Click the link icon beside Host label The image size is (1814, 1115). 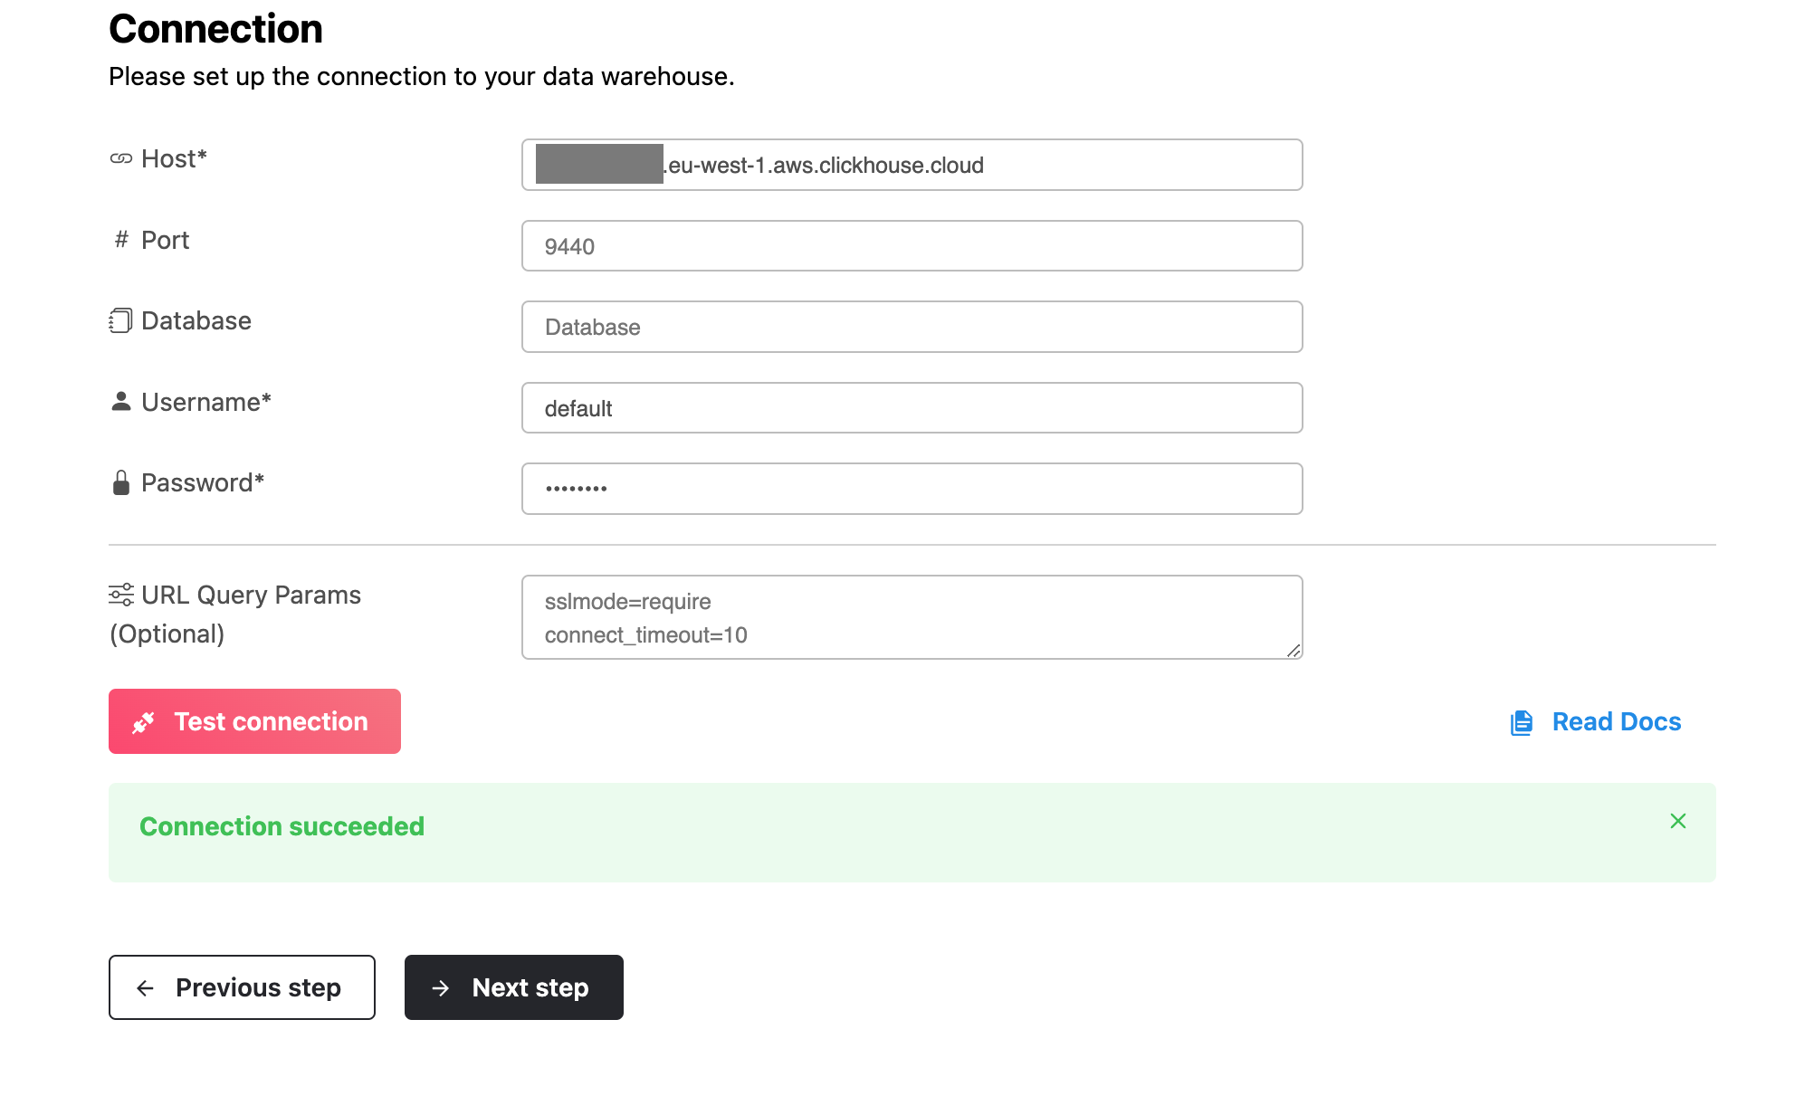[120, 159]
